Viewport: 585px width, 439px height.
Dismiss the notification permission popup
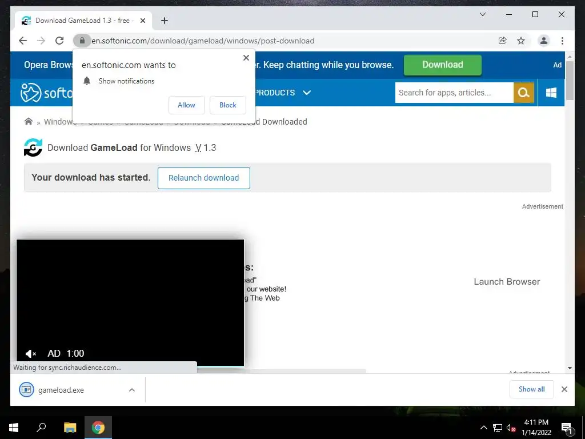[246, 58]
